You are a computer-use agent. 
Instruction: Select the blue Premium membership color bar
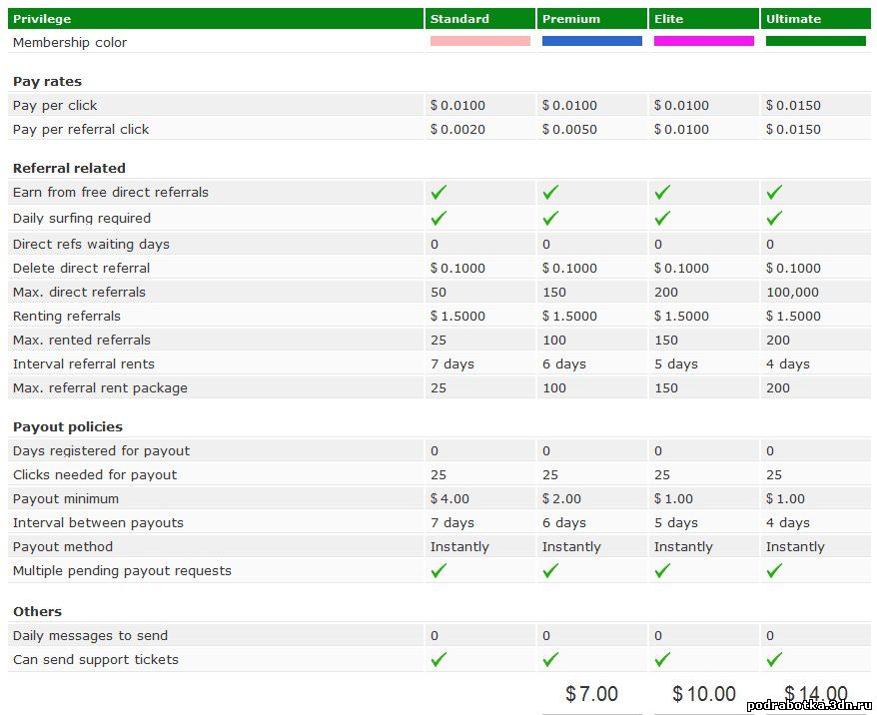click(x=592, y=41)
